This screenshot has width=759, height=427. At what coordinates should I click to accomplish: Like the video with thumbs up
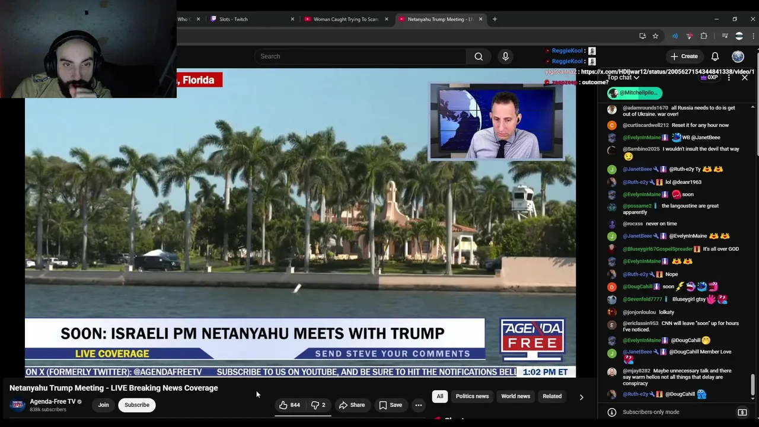[289, 405]
